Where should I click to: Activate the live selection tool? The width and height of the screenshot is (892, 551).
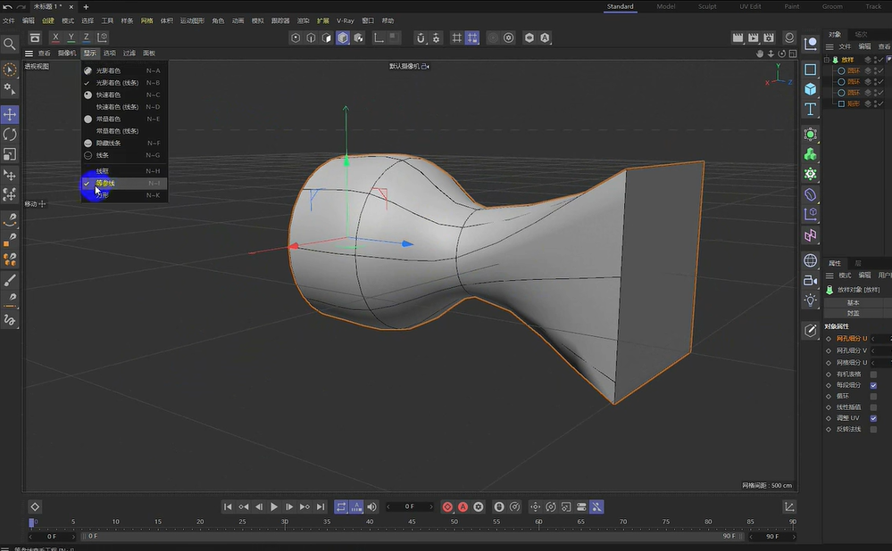tap(10, 70)
